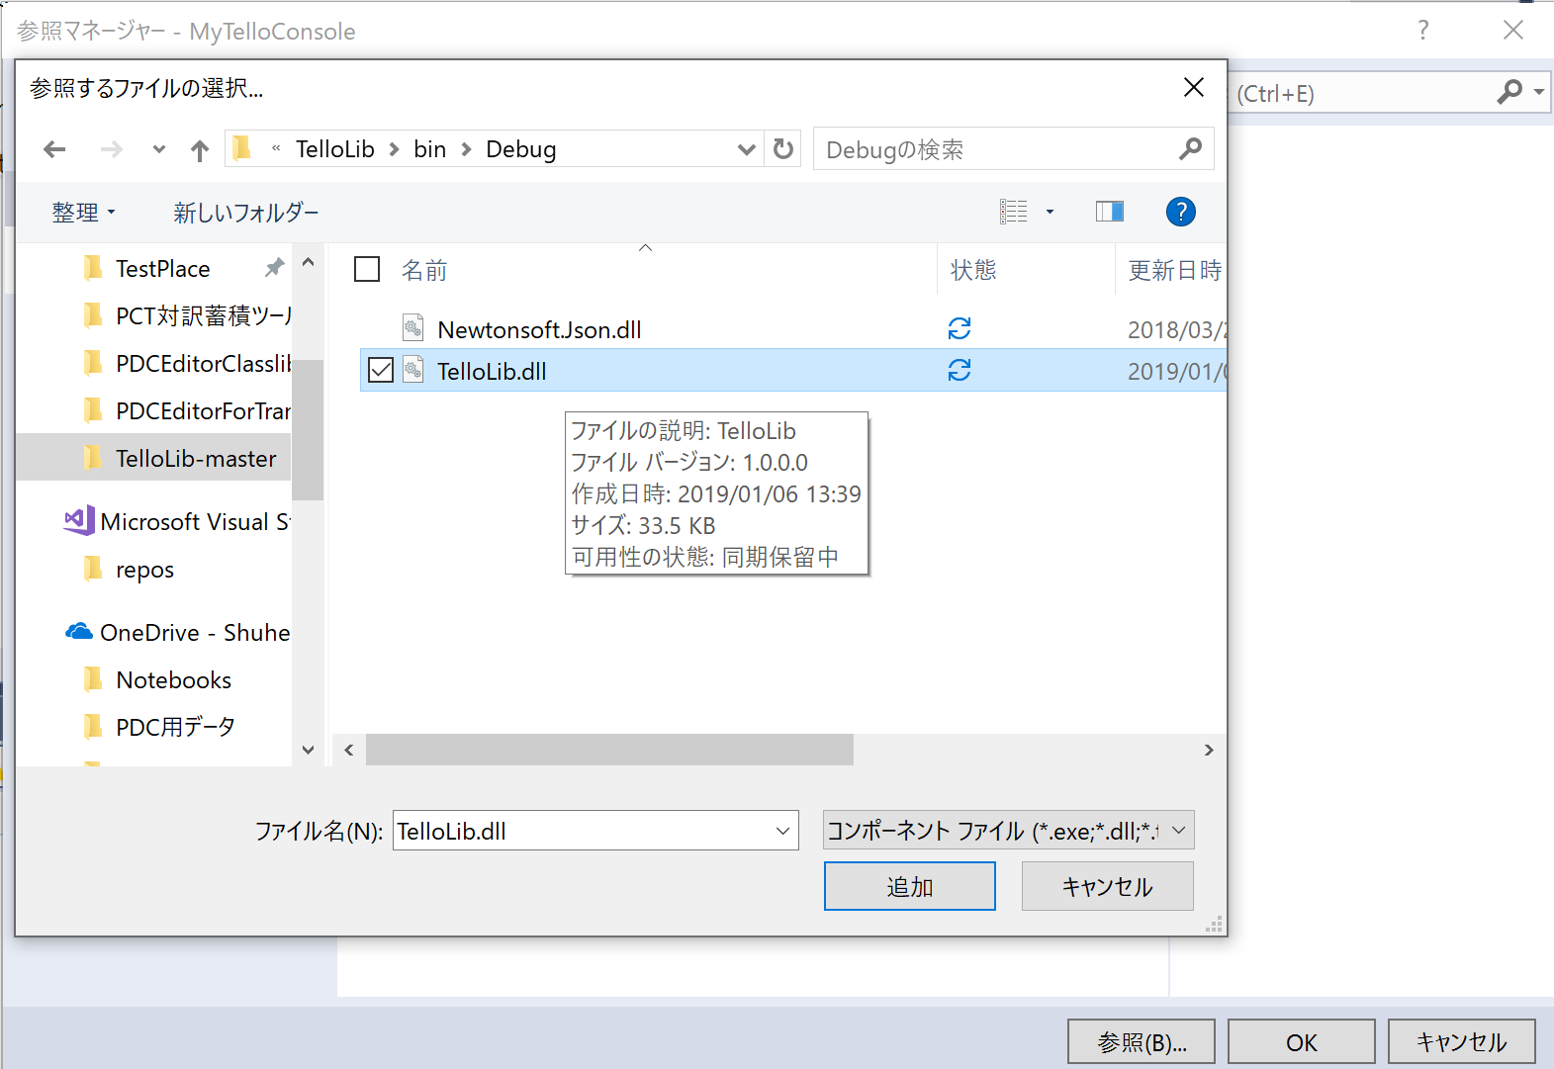
Task: Open the view options dropdown arrow
Action: (1050, 212)
